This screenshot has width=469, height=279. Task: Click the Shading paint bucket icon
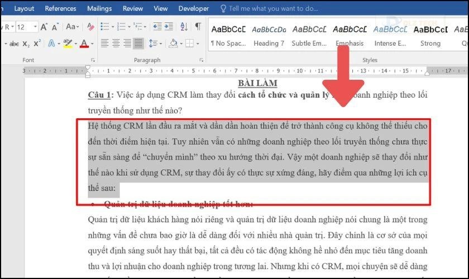(x=174, y=44)
